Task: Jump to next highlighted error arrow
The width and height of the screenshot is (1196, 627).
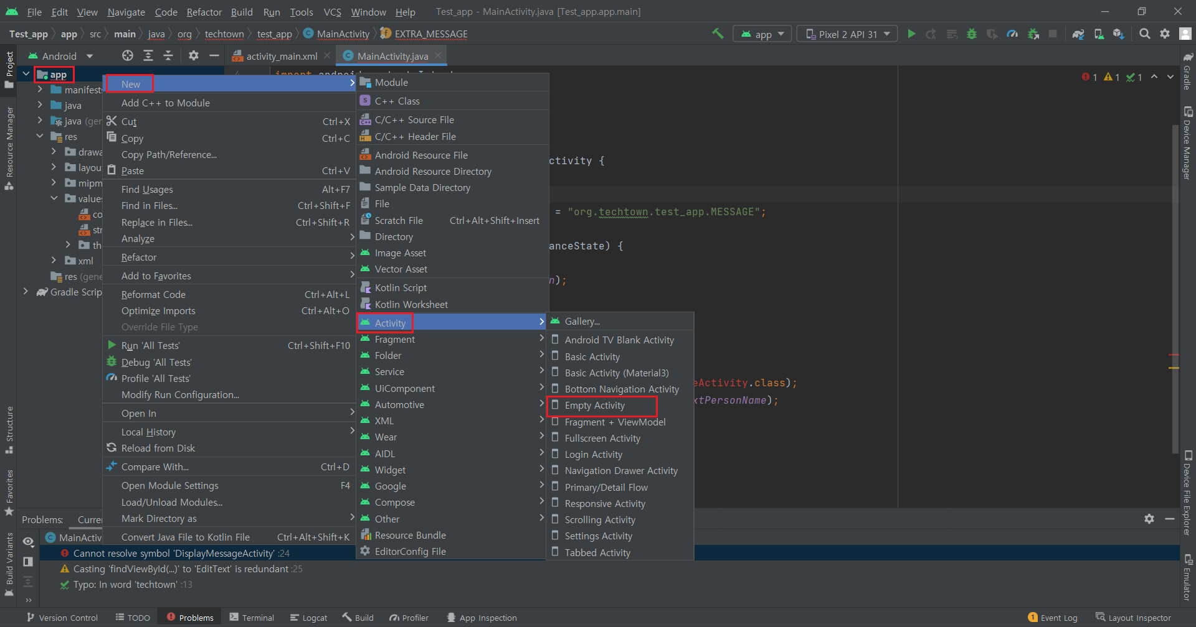Action: tap(1170, 77)
